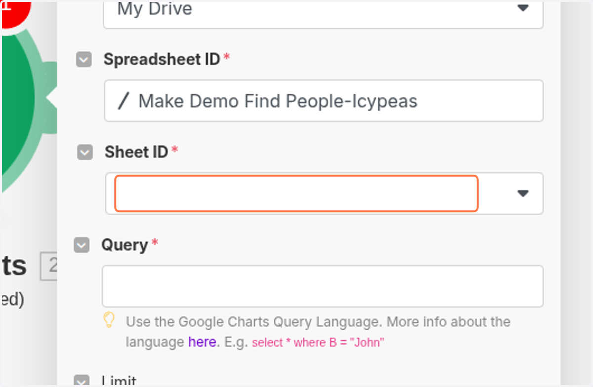Click the module number box showing 2
This screenshot has width=593, height=387.
point(49,267)
